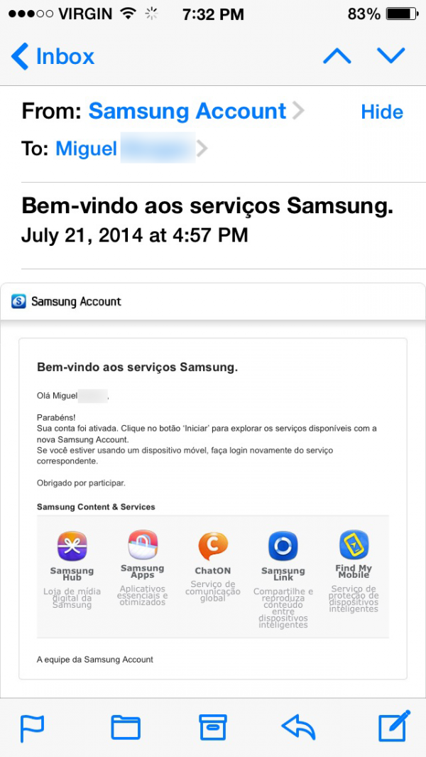Open the Samsung Account sender contact
Screen dimensions: 426x757
coord(187,111)
